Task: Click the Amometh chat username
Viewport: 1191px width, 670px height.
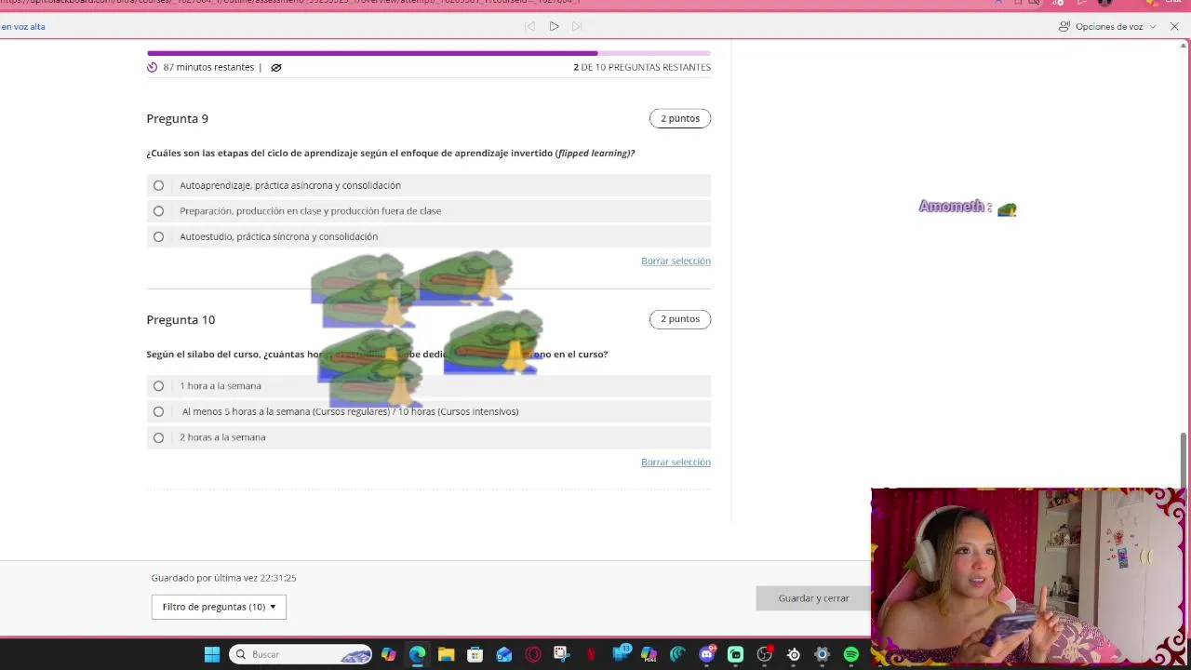Action: (951, 207)
